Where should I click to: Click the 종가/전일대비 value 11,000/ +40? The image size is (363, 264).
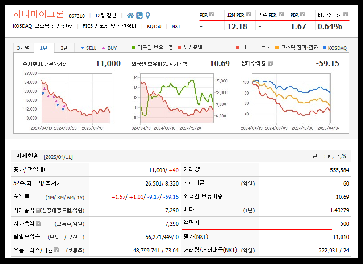coord(164,170)
